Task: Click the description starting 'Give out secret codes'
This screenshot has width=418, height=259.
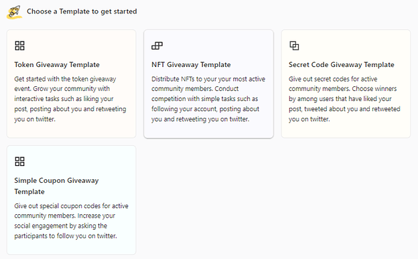Action: click(344, 99)
